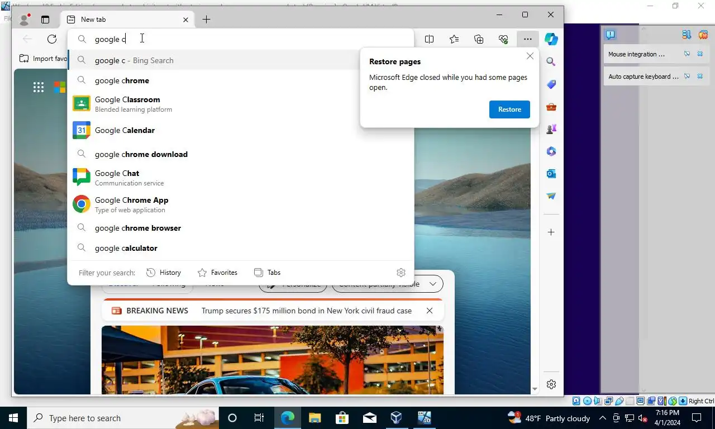Select Google Calendar suggestion
This screenshot has width=715, height=429.
point(241,130)
